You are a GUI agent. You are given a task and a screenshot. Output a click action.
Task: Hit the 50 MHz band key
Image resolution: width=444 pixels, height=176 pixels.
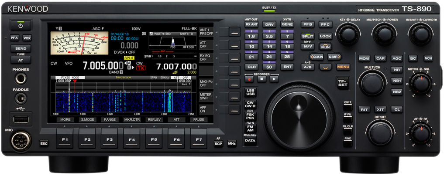(x=269, y=67)
